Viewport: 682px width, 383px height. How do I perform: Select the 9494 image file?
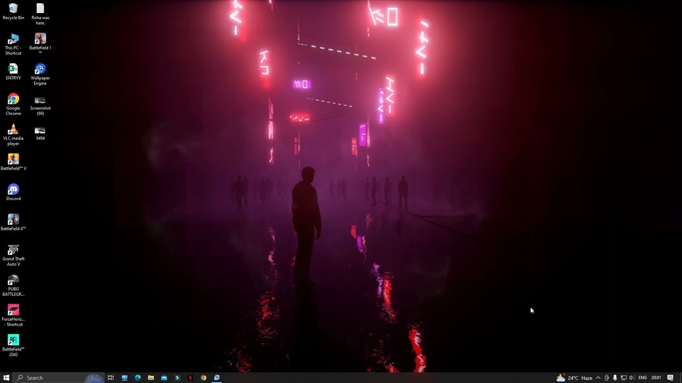[40, 132]
